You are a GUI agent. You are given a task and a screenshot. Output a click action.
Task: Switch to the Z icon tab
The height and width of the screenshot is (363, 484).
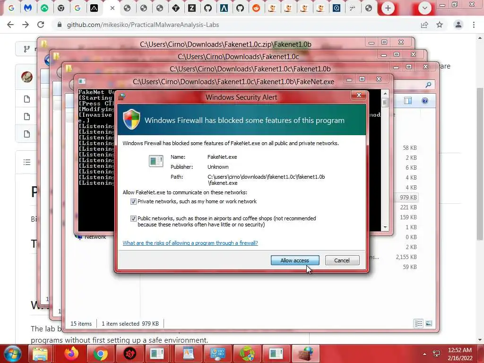click(192, 8)
